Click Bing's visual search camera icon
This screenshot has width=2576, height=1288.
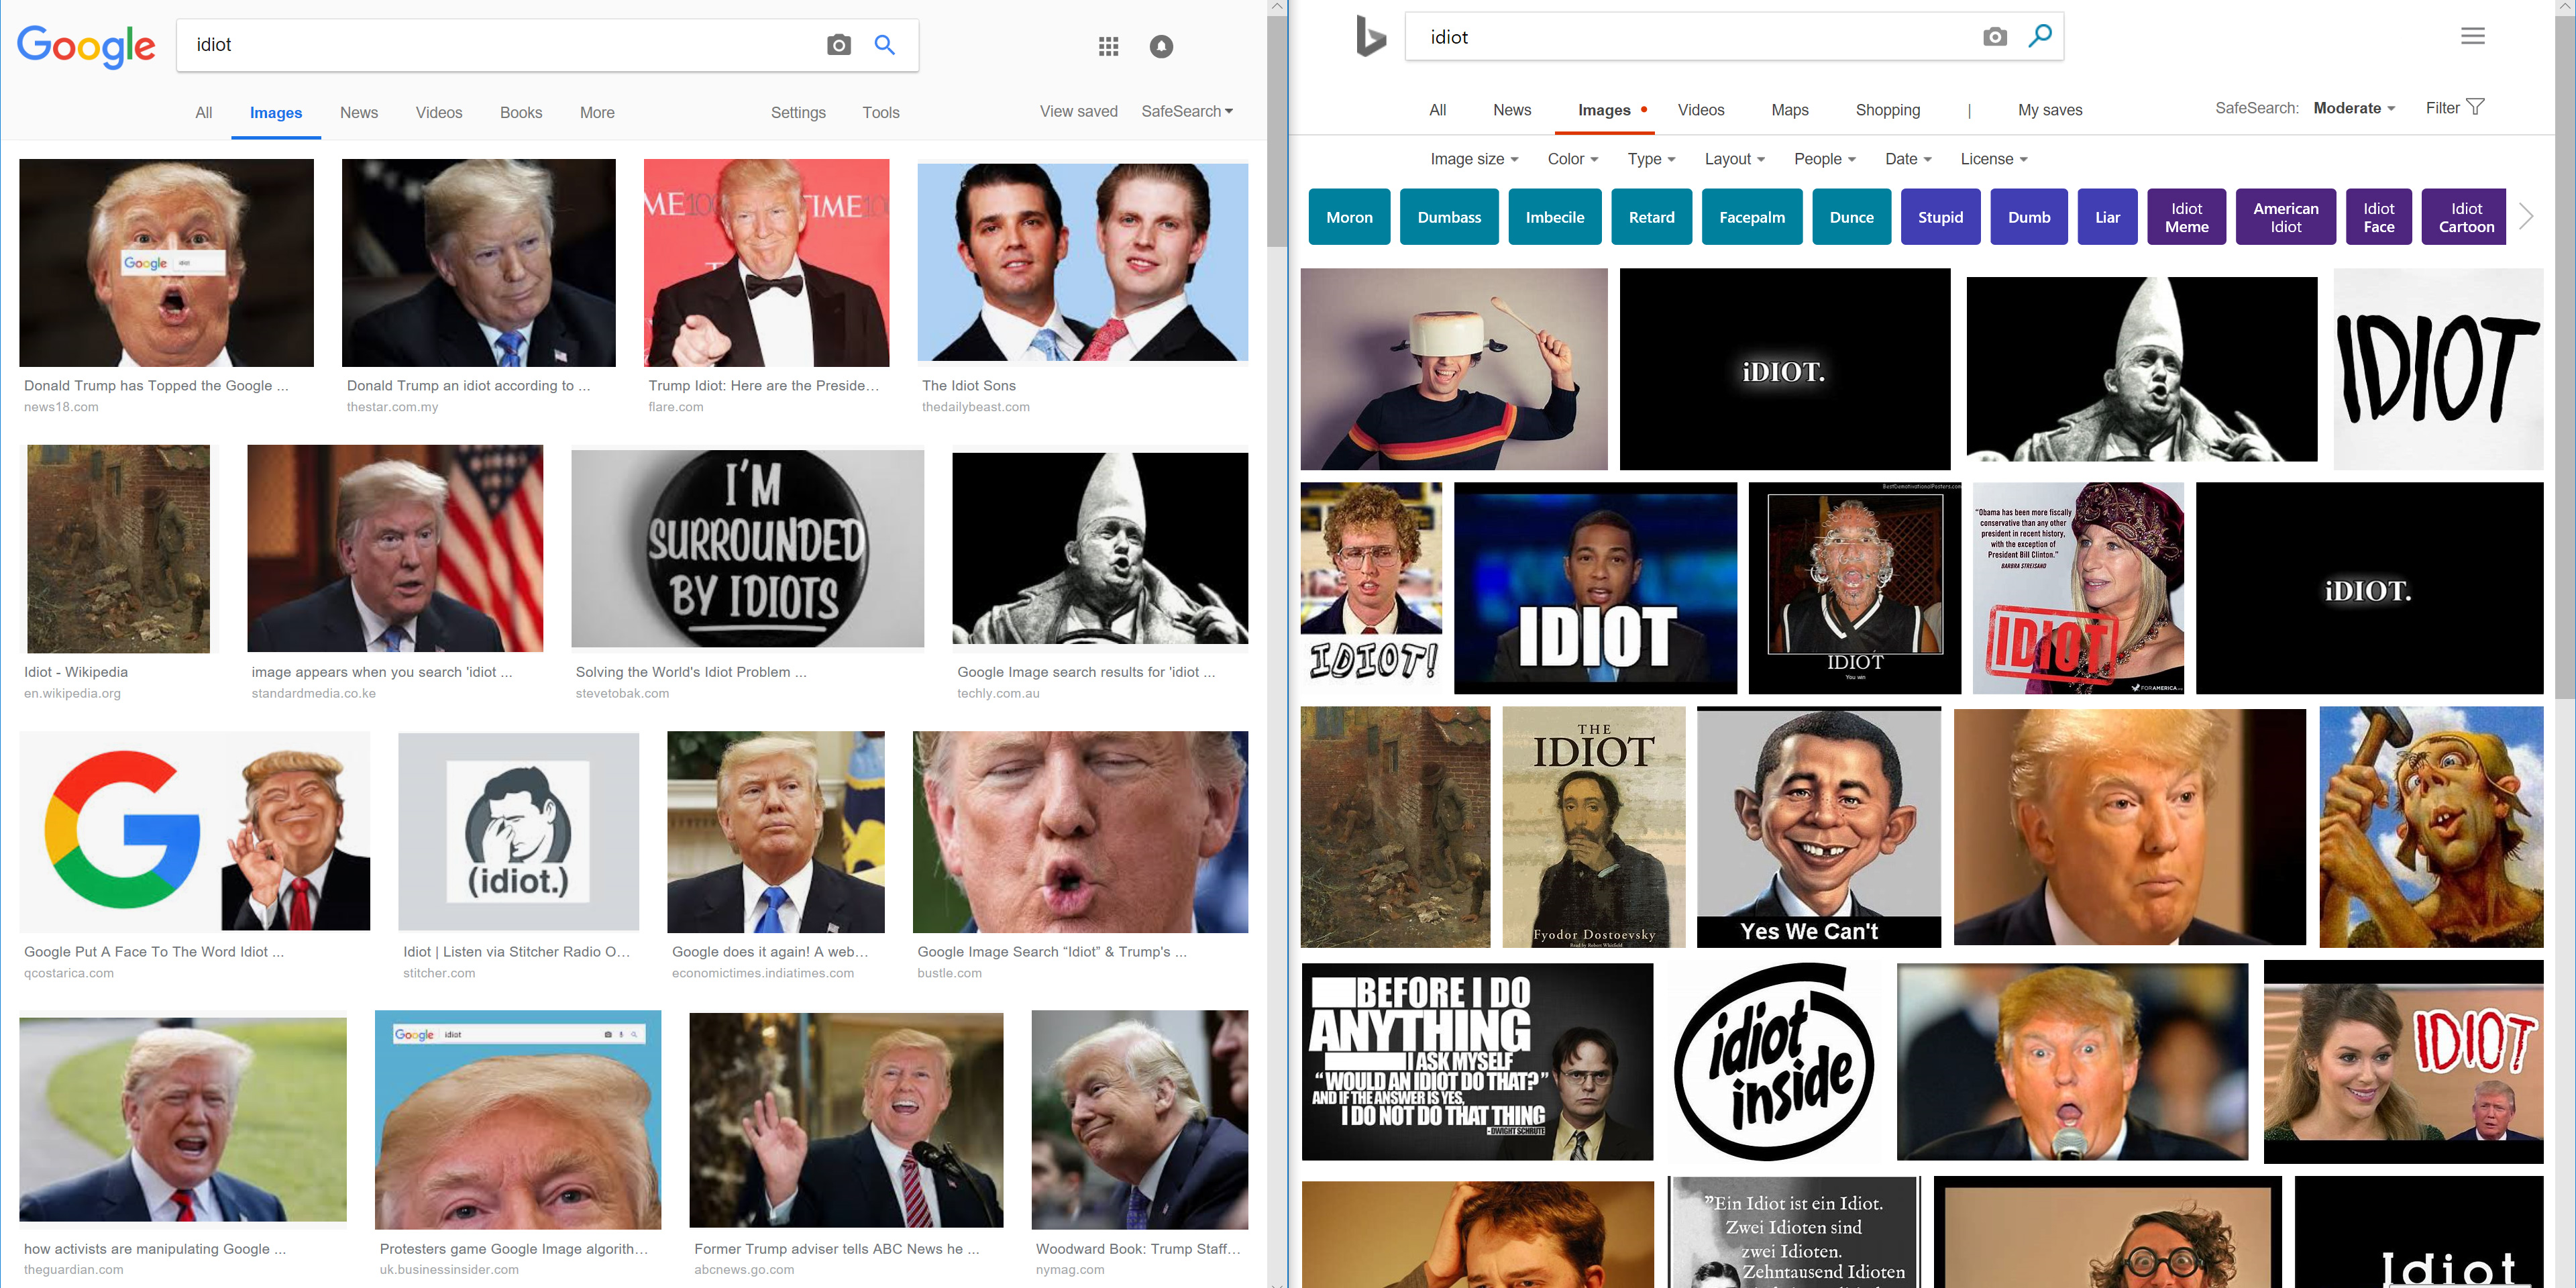1995,37
